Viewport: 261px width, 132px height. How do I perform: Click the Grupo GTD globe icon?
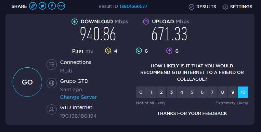click(x=52, y=83)
